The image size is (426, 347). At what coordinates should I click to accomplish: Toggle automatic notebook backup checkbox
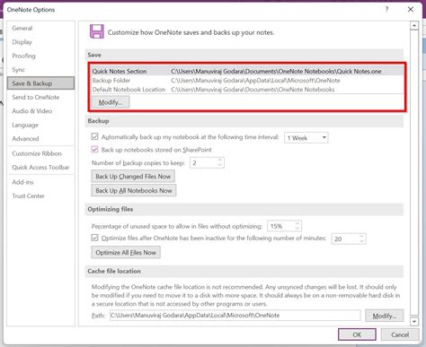[94, 136]
